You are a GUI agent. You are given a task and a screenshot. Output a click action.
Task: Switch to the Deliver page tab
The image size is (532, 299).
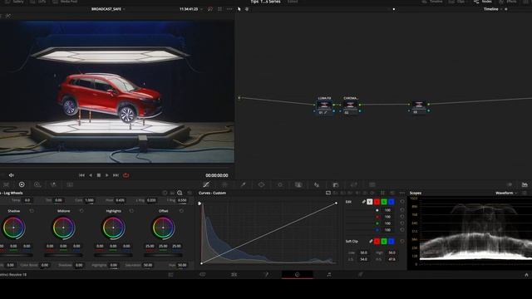(x=360, y=275)
